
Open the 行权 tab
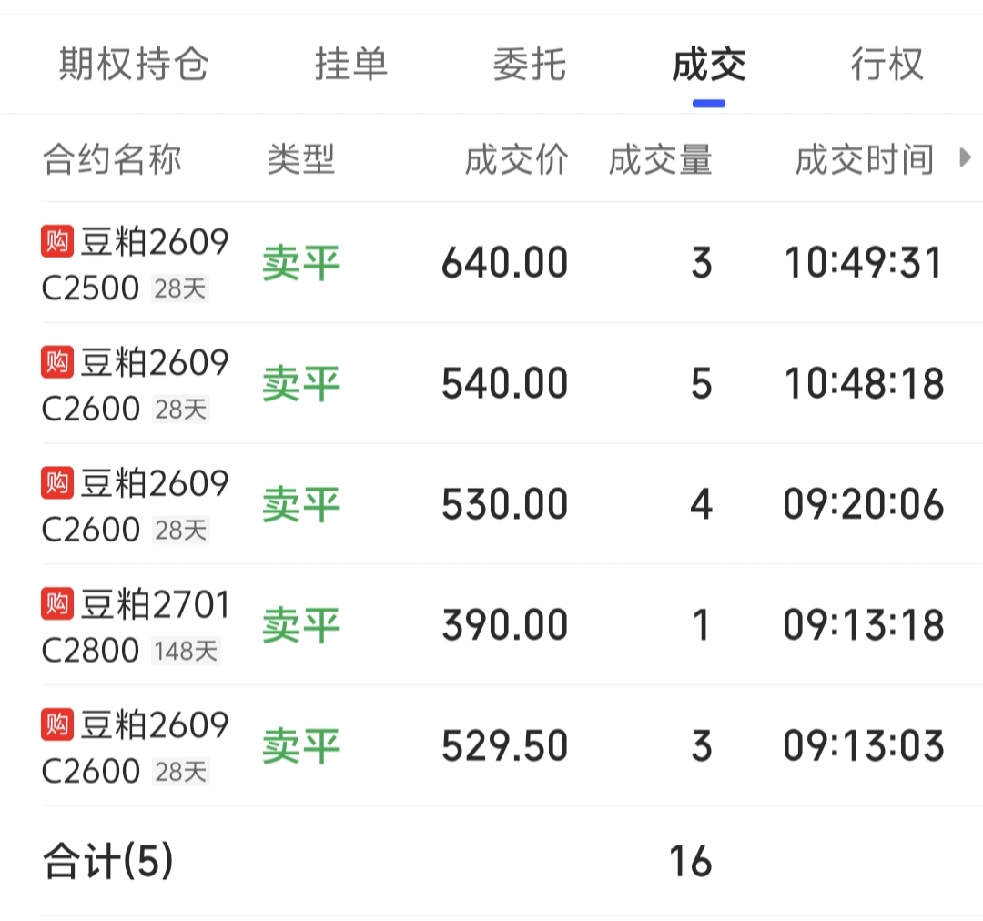point(887,64)
